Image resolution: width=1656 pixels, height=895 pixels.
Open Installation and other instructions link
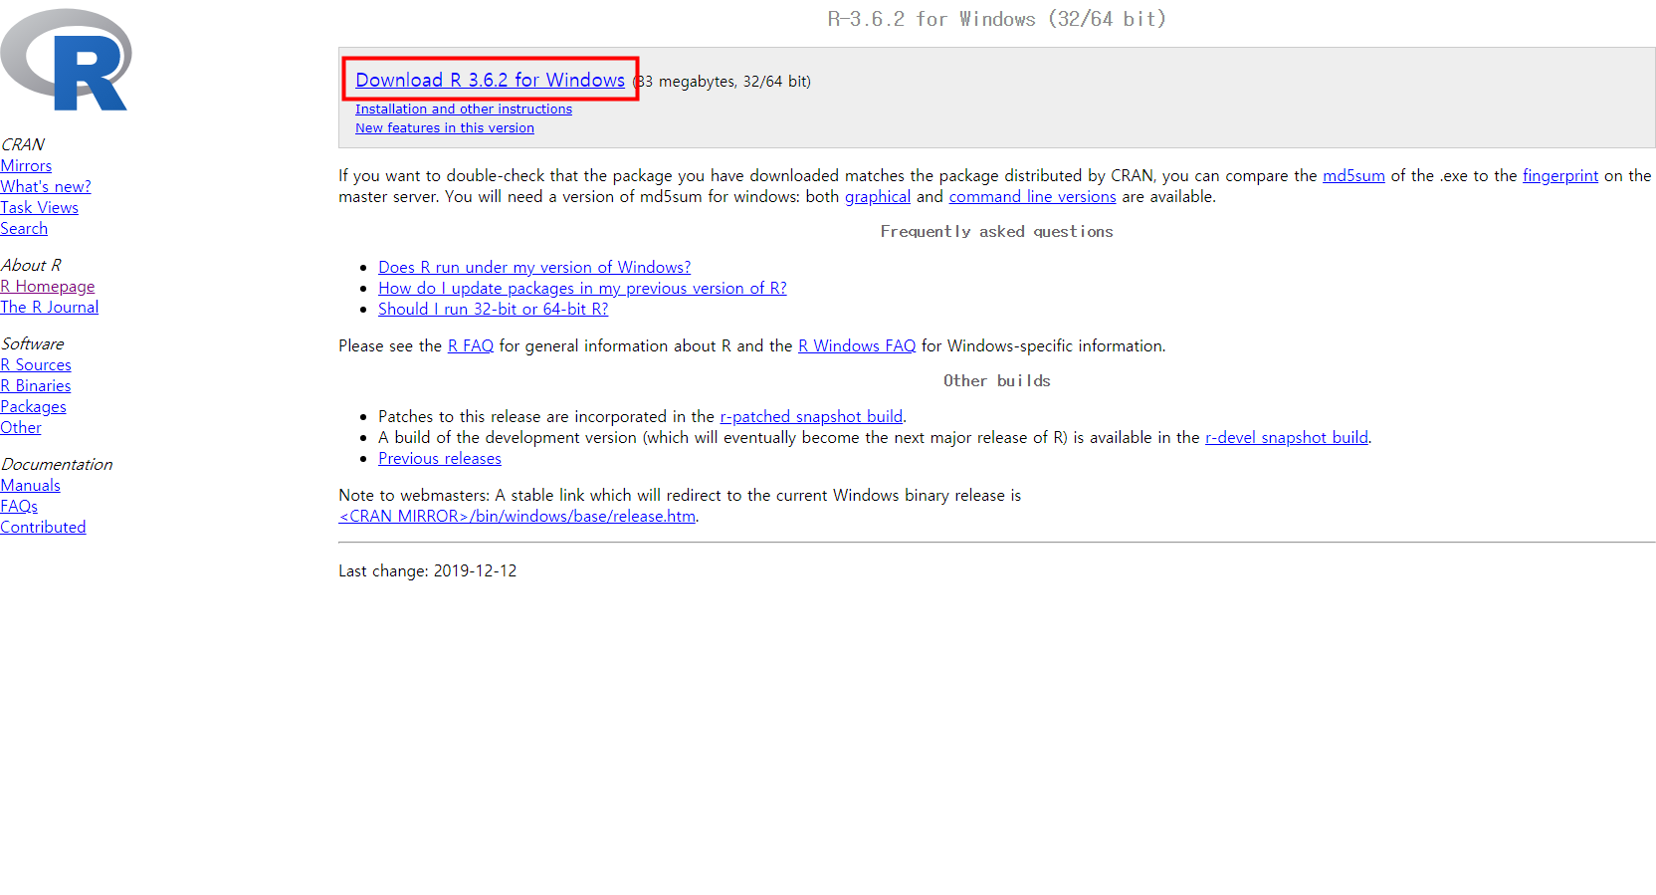tap(464, 109)
